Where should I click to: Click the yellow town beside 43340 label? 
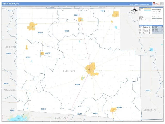(x=113, y=110)
